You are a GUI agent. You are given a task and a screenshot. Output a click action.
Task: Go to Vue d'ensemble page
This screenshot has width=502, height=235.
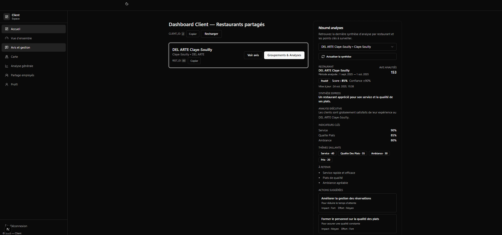21,38
